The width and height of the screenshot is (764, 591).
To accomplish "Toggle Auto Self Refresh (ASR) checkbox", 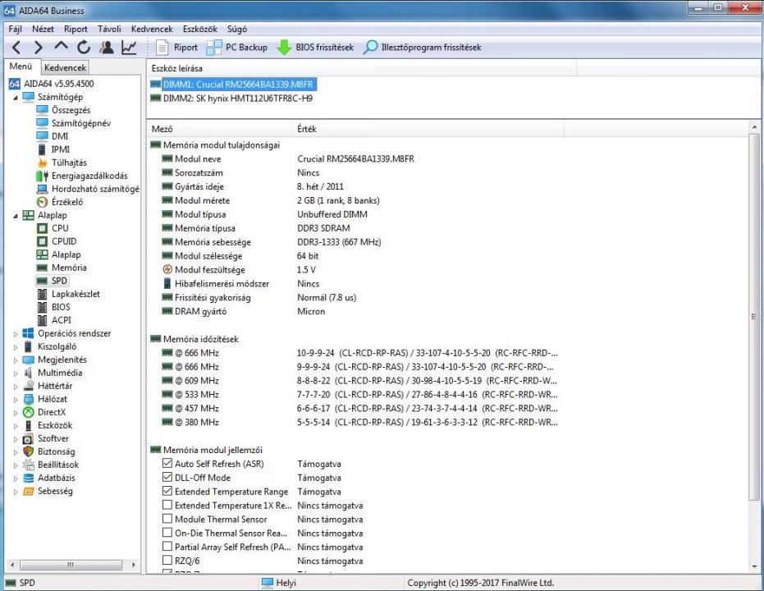I will [167, 463].
